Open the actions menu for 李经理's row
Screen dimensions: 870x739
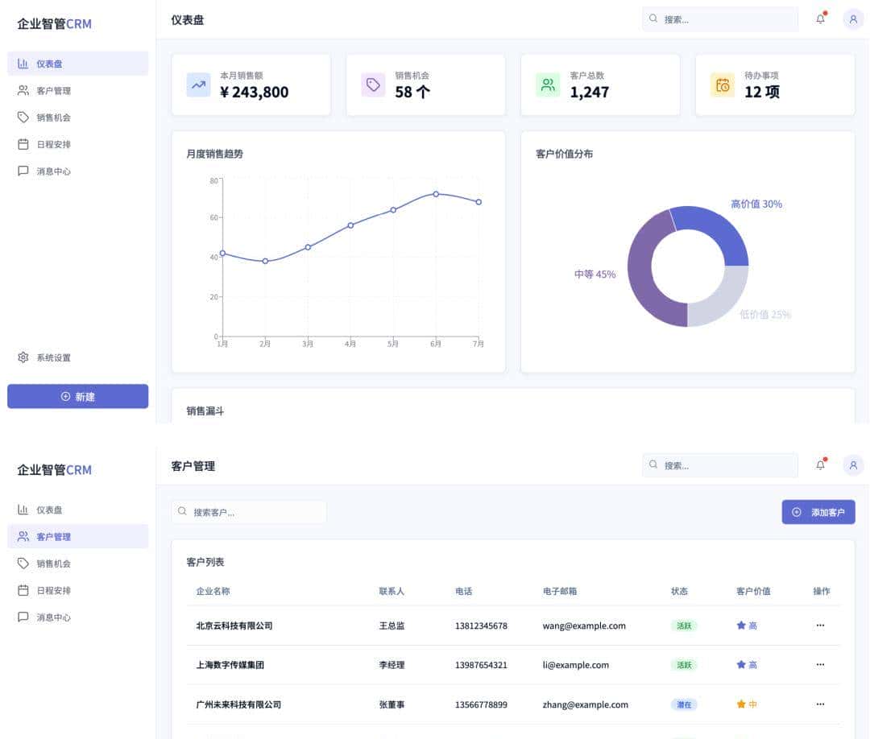tap(820, 664)
